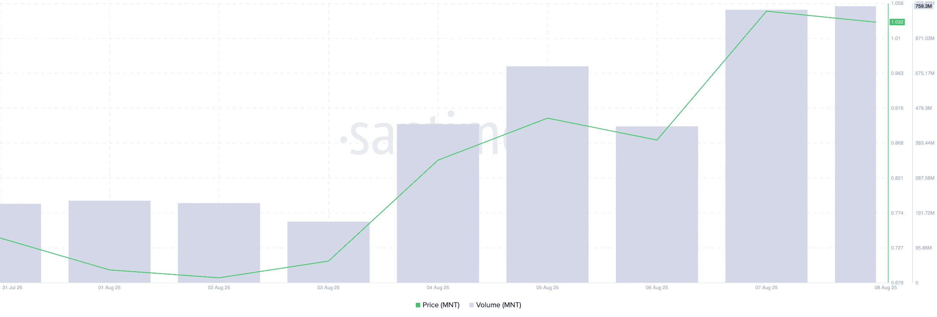
Task: Click the price line low above the 02 Aug label
Action: (219, 278)
